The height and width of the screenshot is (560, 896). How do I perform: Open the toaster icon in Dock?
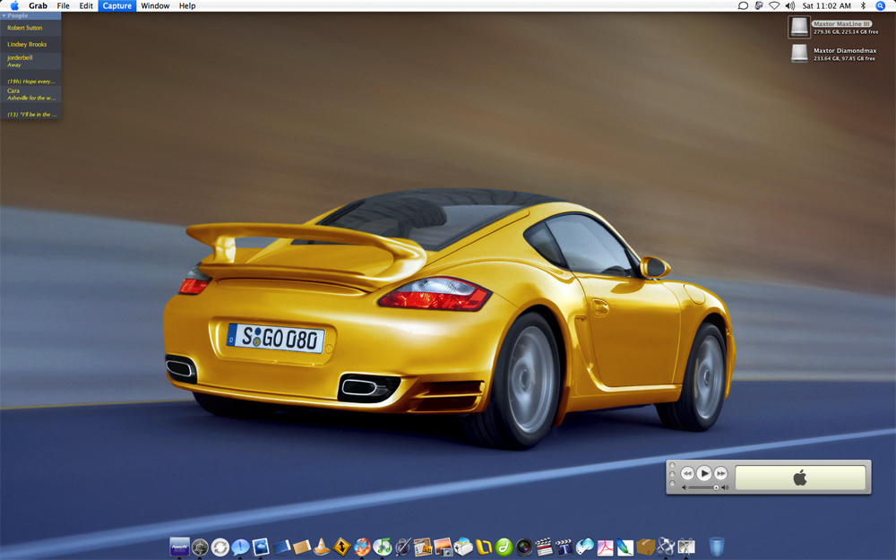pyautogui.click(x=463, y=547)
